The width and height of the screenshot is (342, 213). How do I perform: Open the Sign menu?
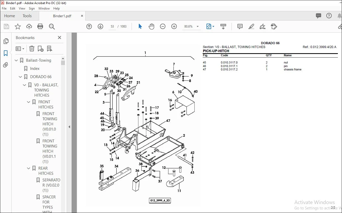(x=32, y=8)
